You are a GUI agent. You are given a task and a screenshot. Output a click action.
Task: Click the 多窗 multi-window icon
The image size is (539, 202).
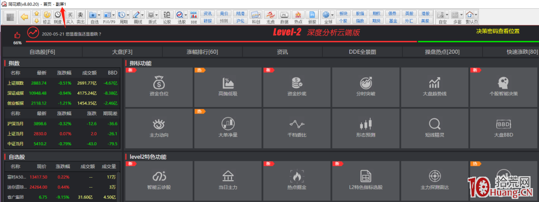(x=455, y=15)
